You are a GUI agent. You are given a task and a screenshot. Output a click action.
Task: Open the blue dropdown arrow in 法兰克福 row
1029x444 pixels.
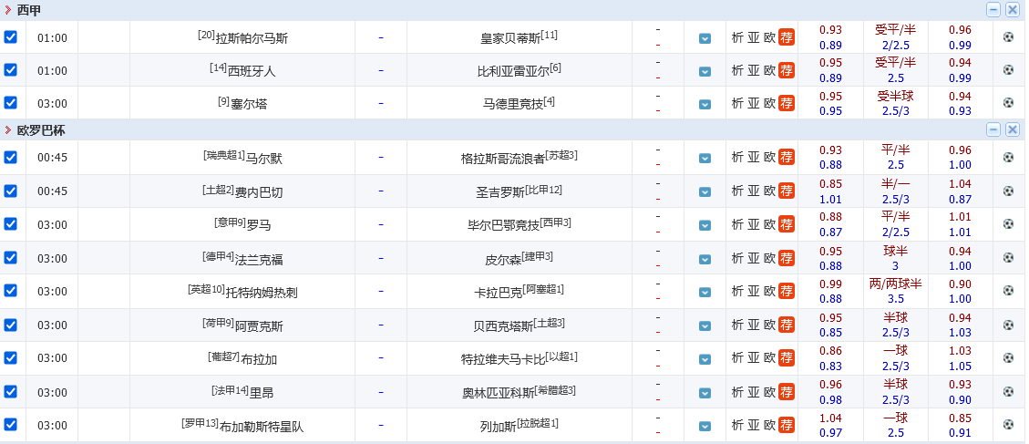point(705,258)
